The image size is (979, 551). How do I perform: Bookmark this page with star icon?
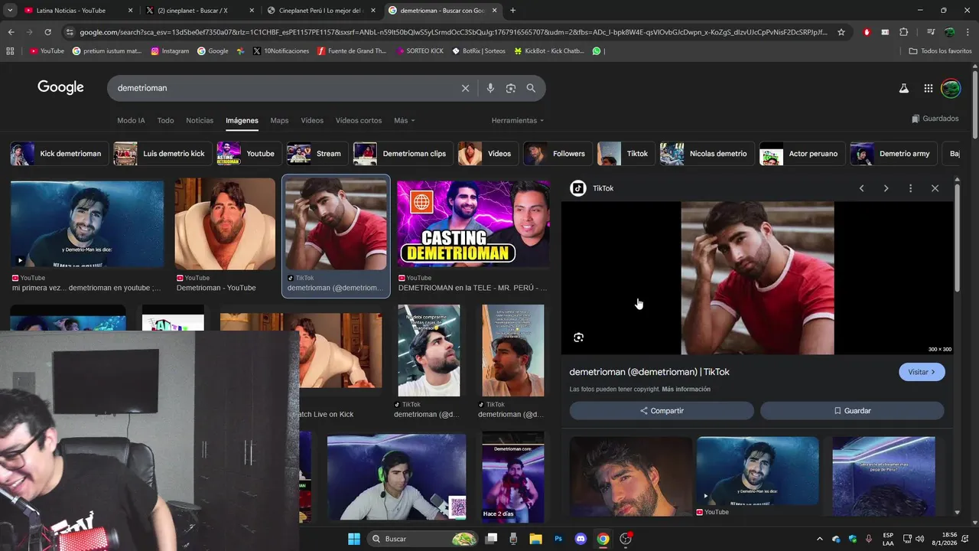841,32
